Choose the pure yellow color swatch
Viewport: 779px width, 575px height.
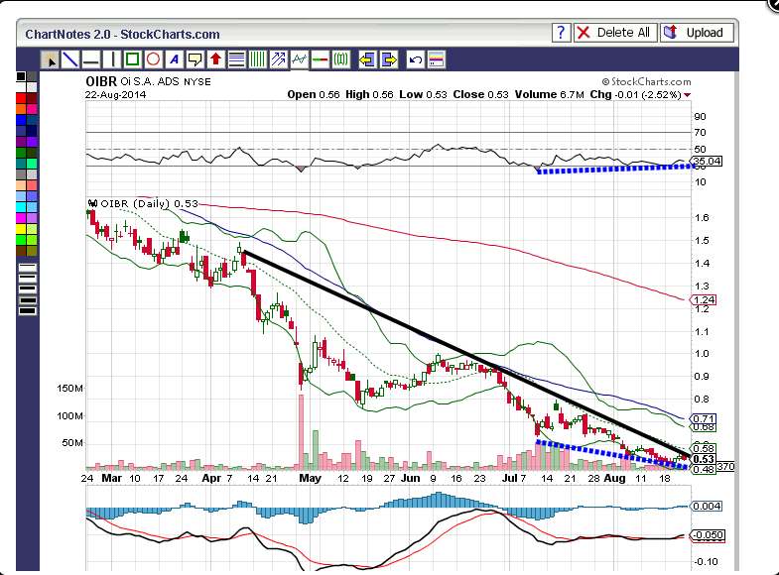tap(21, 229)
